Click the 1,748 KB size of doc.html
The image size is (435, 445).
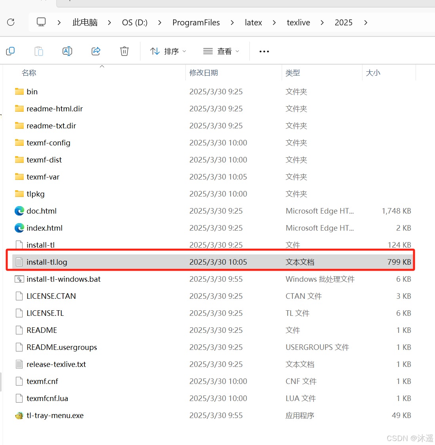click(396, 211)
